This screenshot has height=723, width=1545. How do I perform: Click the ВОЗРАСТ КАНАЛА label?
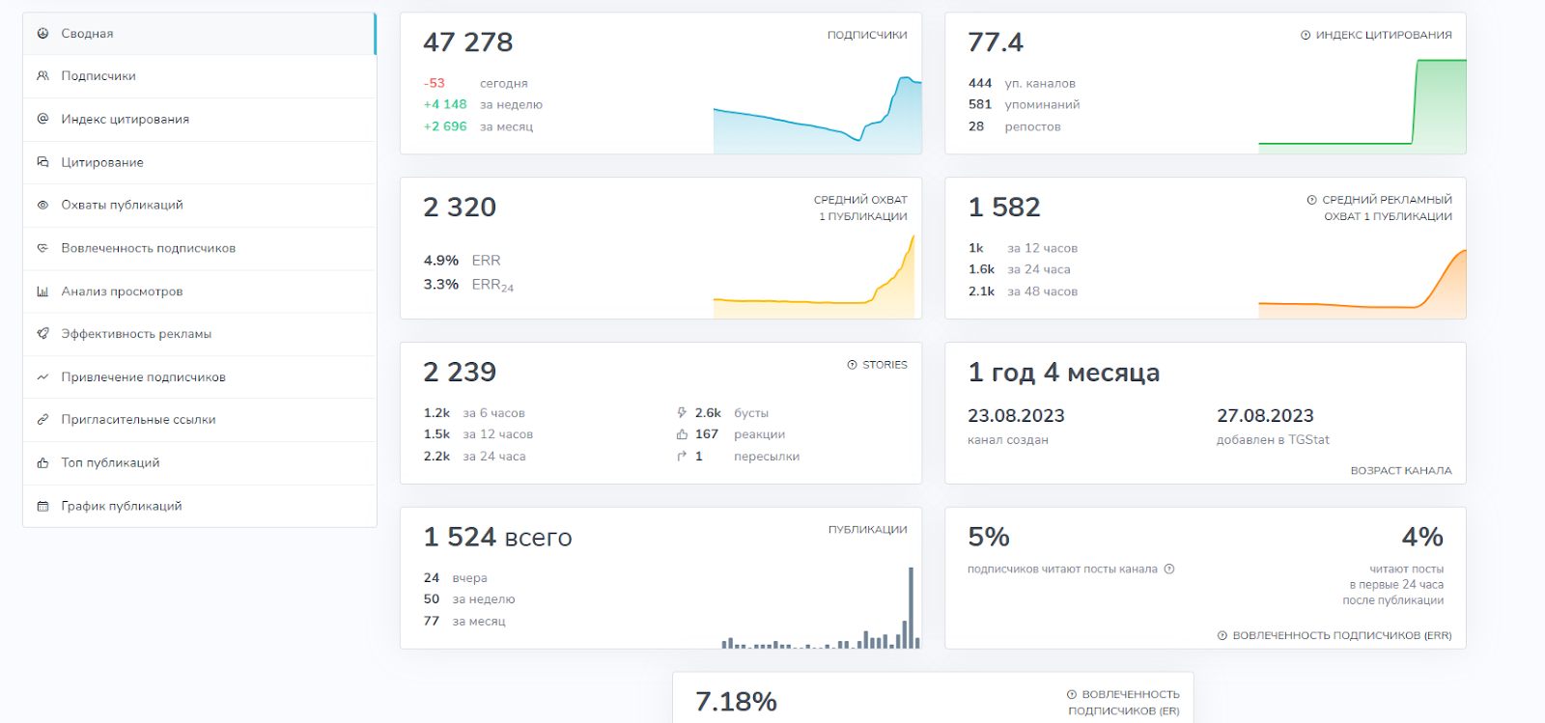point(1401,470)
